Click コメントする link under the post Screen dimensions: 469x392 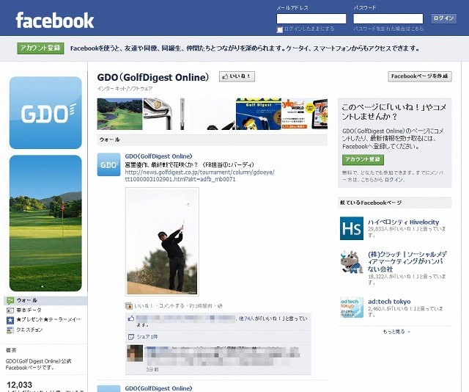coord(171,306)
